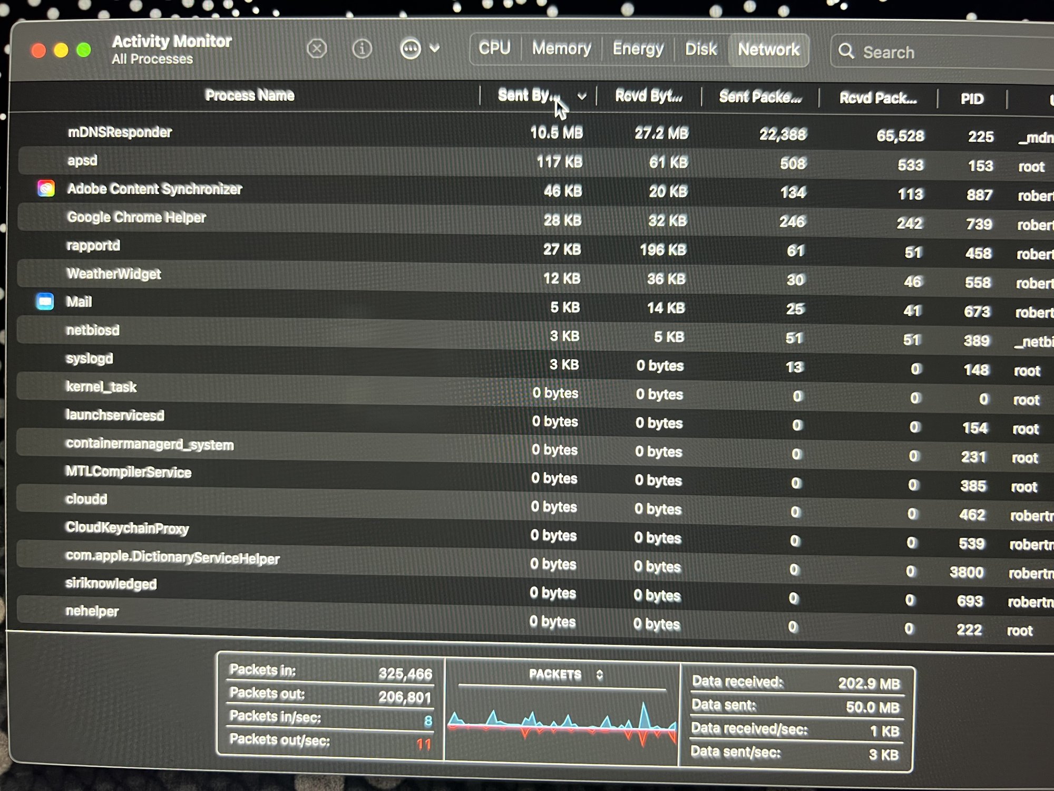The height and width of the screenshot is (791, 1054).
Task: Click the stop process X icon
Action: (x=317, y=49)
